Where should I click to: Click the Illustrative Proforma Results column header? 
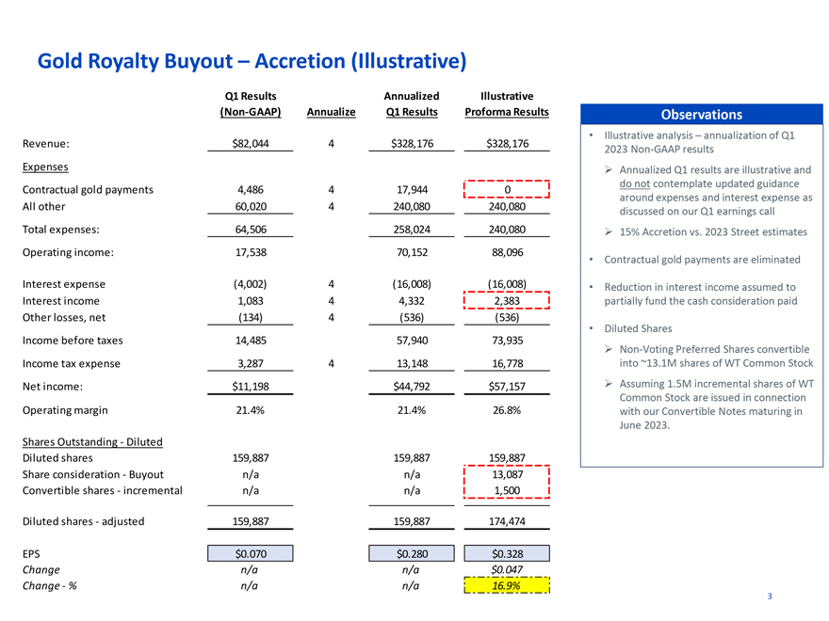point(507,104)
